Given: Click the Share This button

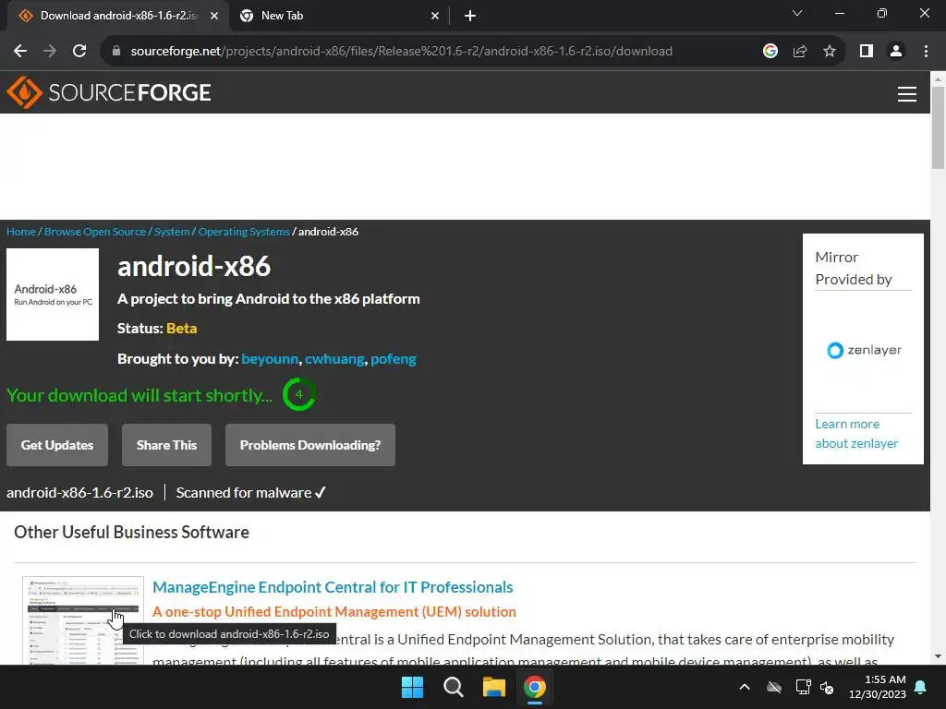Looking at the screenshot, I should pyautogui.click(x=166, y=445).
